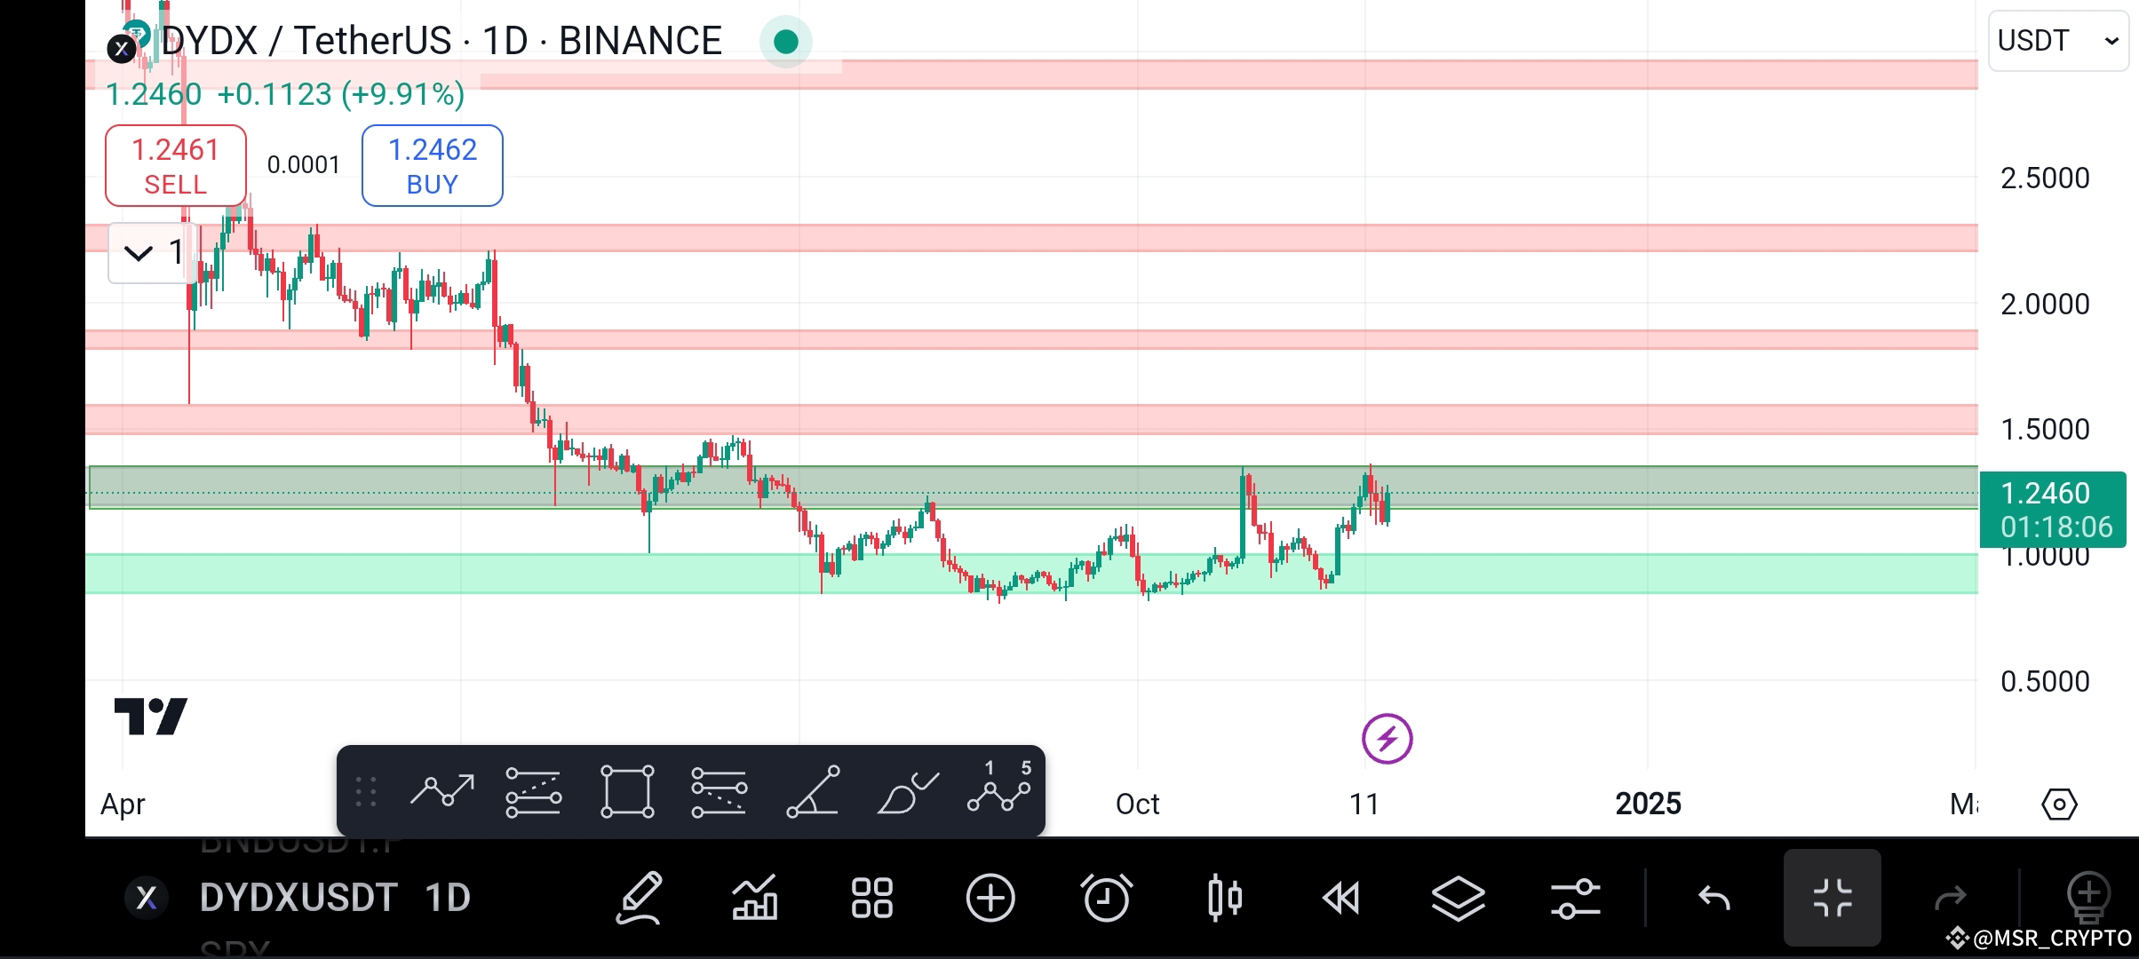Expand the collapsed indicator legend chevron
The height and width of the screenshot is (959, 2139).
pos(139,254)
